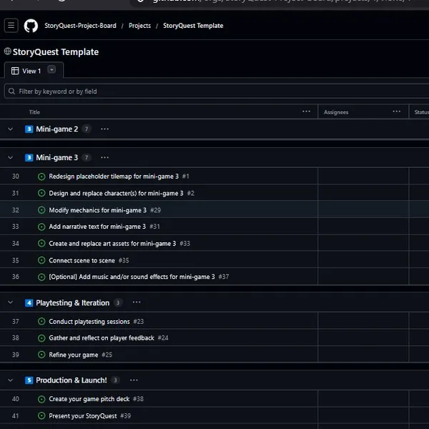Open the hamburger navigation menu
The image size is (429, 429).
(11, 26)
